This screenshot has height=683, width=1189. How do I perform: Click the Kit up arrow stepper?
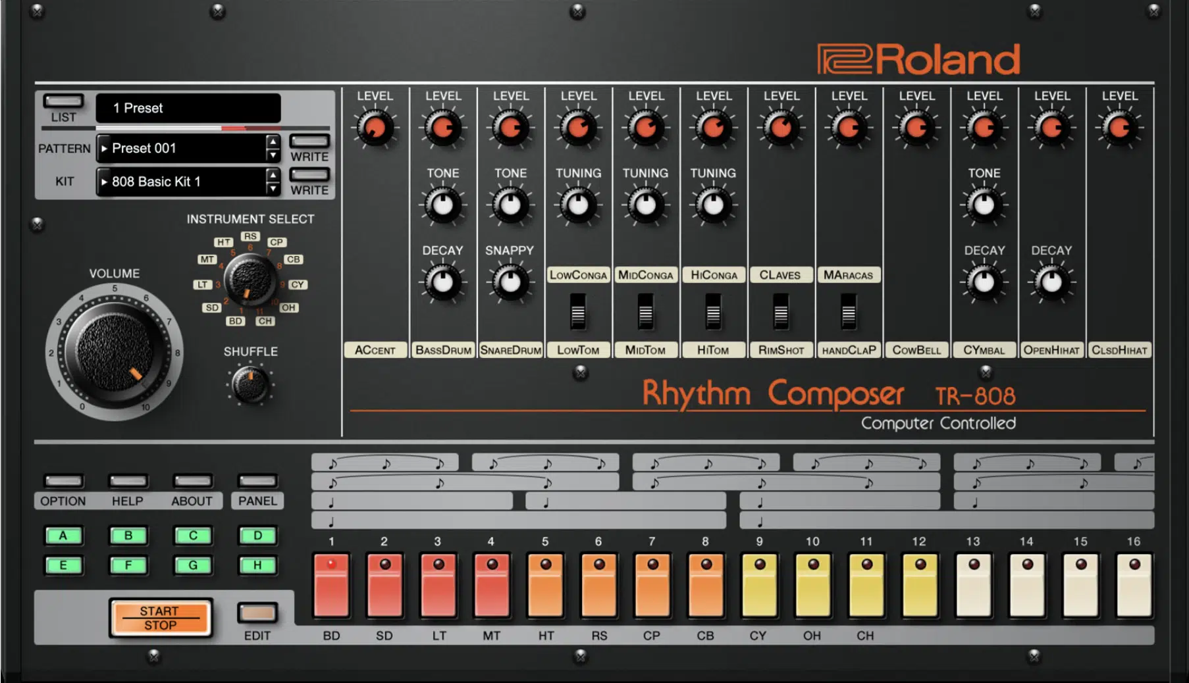coord(273,174)
